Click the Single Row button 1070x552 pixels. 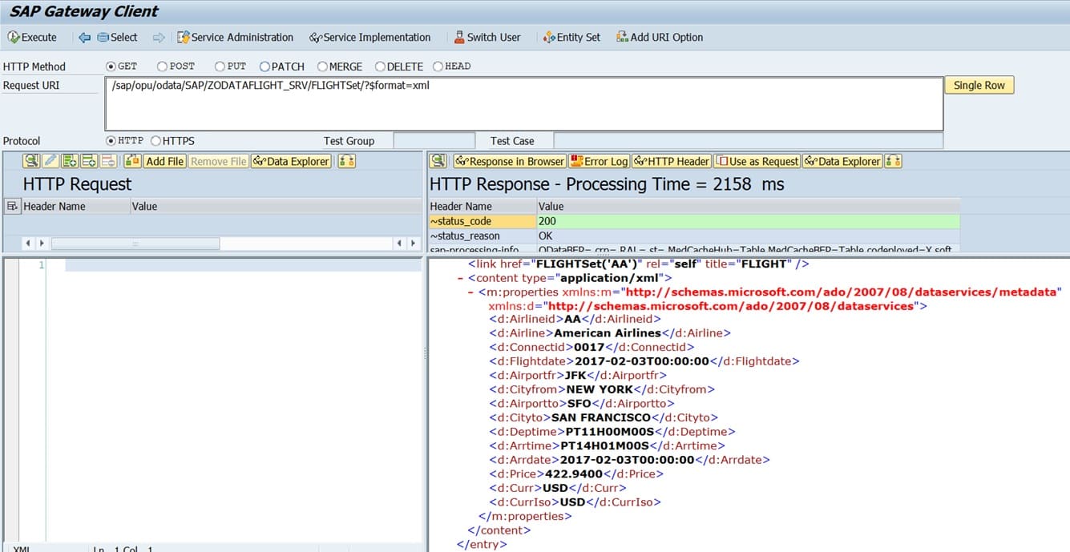tap(979, 85)
